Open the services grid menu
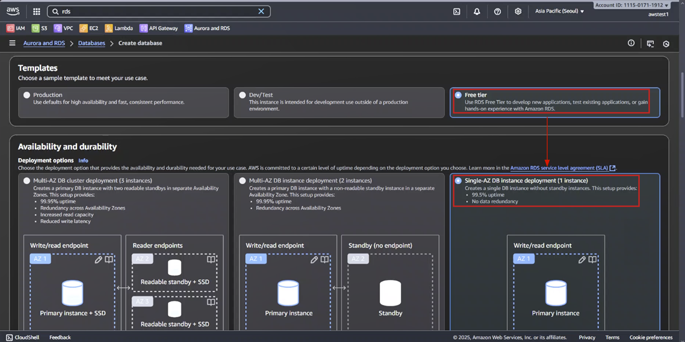Screen dimensions: 685x342 pyautogui.click(x=37, y=11)
